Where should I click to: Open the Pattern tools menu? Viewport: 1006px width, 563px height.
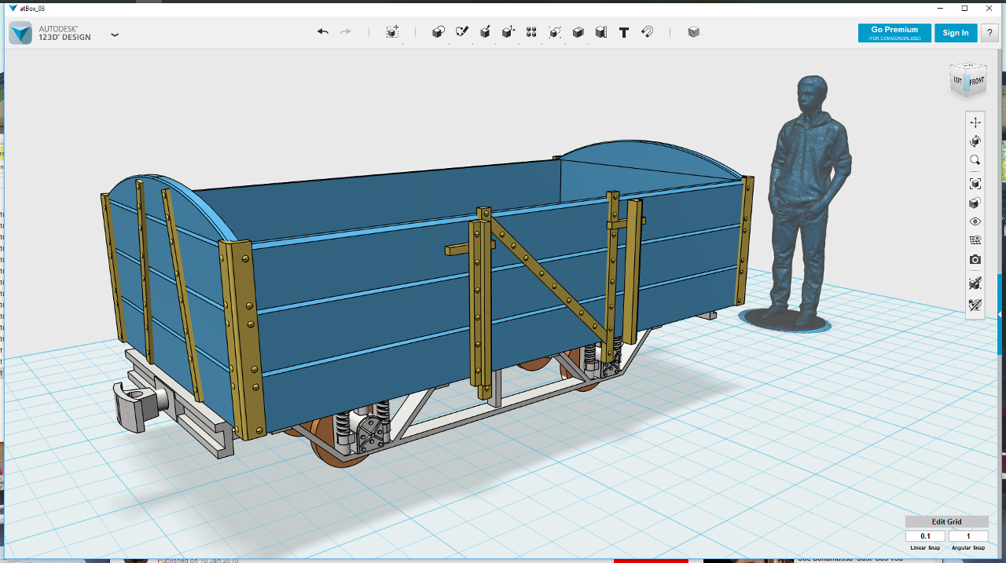[531, 32]
